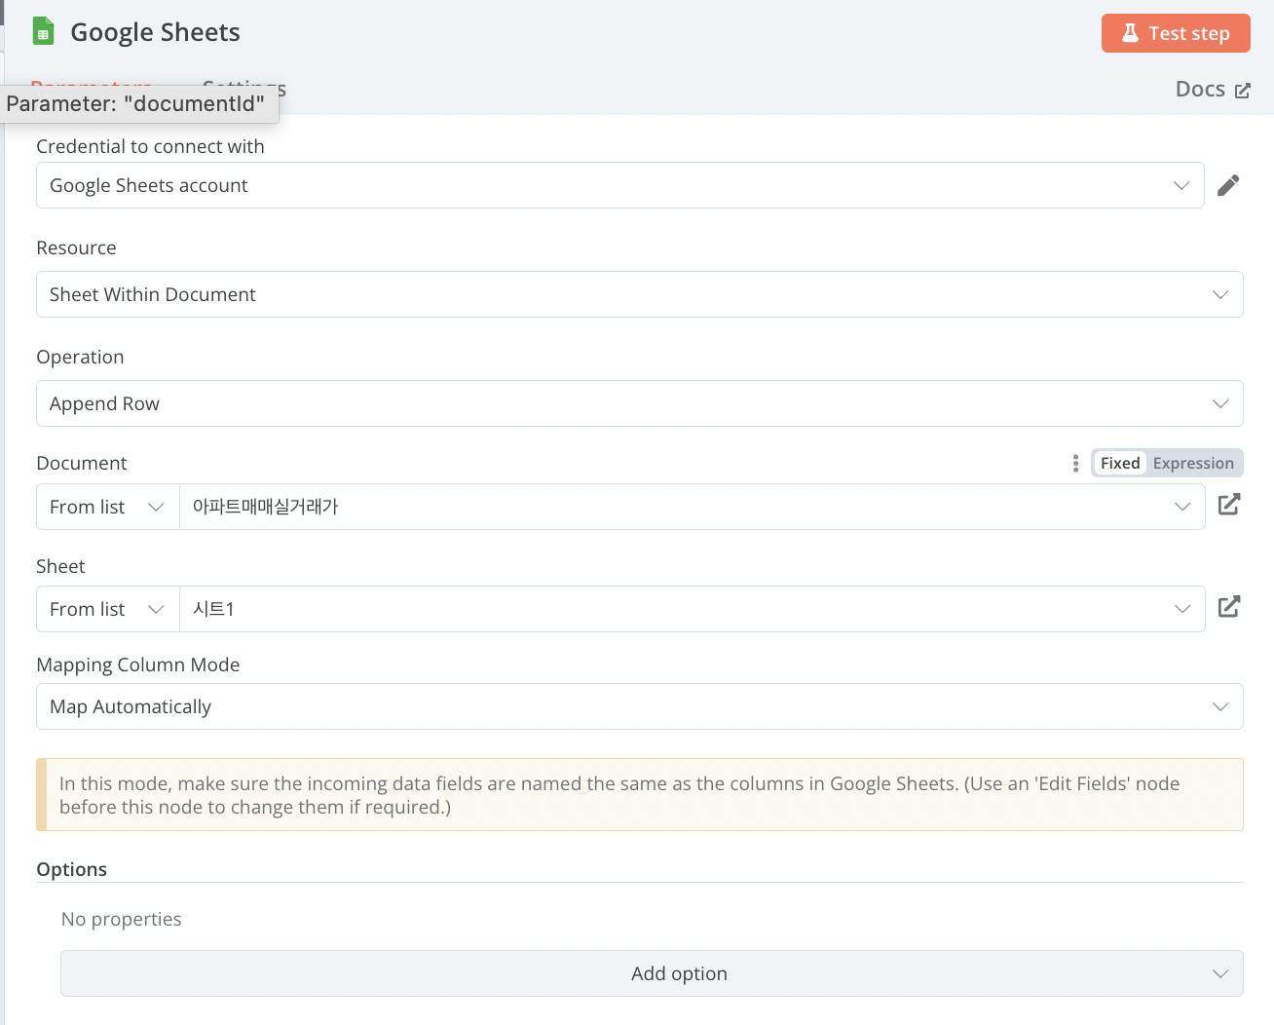Open the Docs link

1201,90
